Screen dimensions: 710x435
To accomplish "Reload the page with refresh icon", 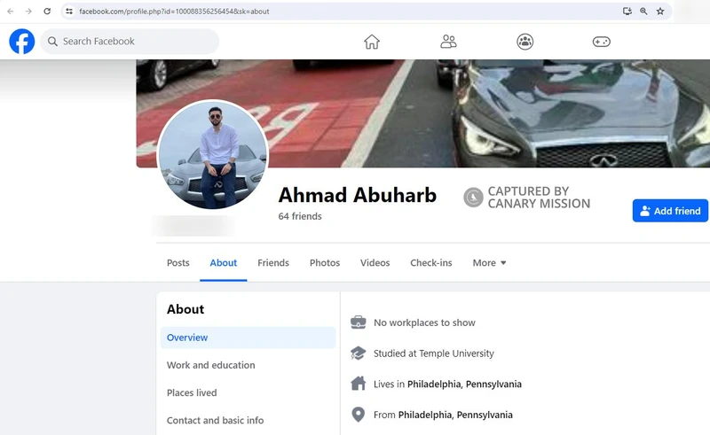I will click(47, 12).
